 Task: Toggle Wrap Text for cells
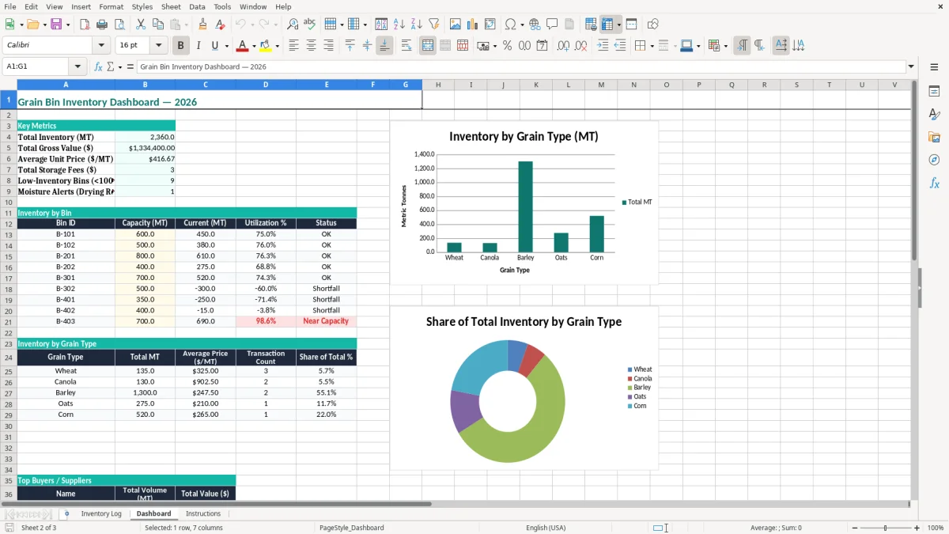(x=406, y=46)
